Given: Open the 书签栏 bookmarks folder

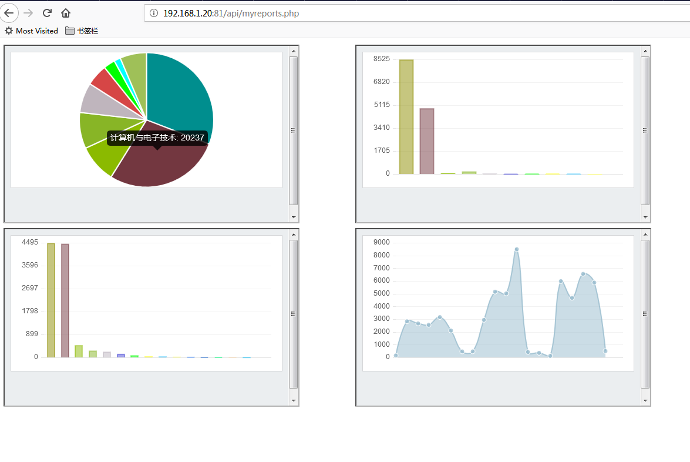Looking at the screenshot, I should (82, 31).
